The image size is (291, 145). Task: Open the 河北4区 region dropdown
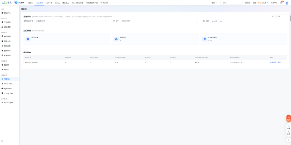coord(105,3)
